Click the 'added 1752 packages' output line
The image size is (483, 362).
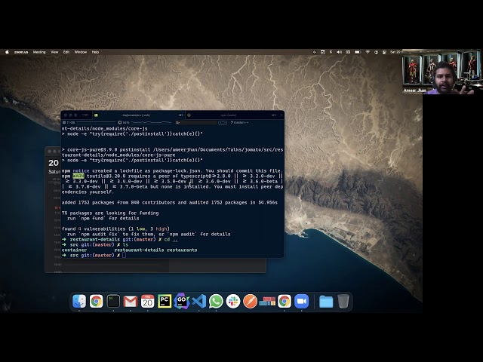coord(169,203)
